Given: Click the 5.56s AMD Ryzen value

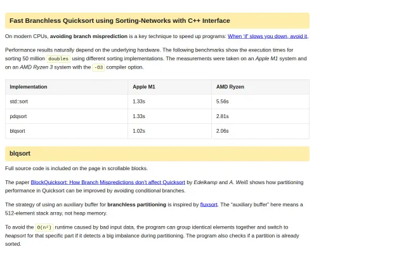Looking at the screenshot, I should tap(223, 102).
